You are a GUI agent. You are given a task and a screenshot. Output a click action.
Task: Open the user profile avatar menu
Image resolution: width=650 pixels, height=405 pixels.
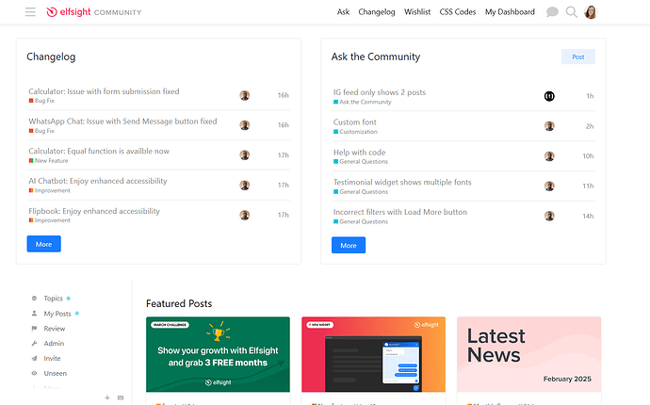point(591,12)
